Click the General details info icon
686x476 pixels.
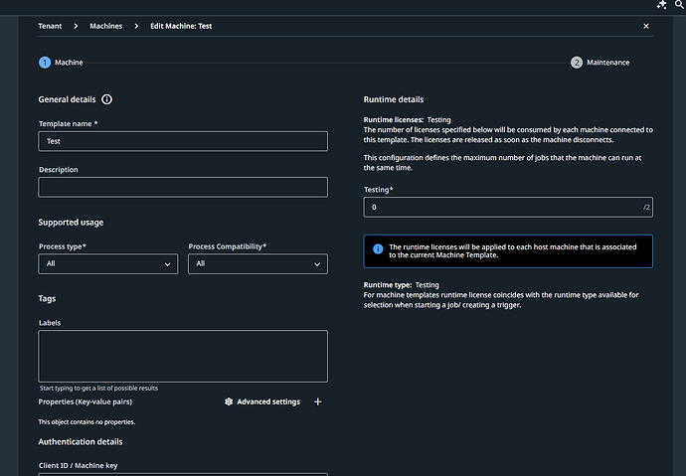pos(106,99)
